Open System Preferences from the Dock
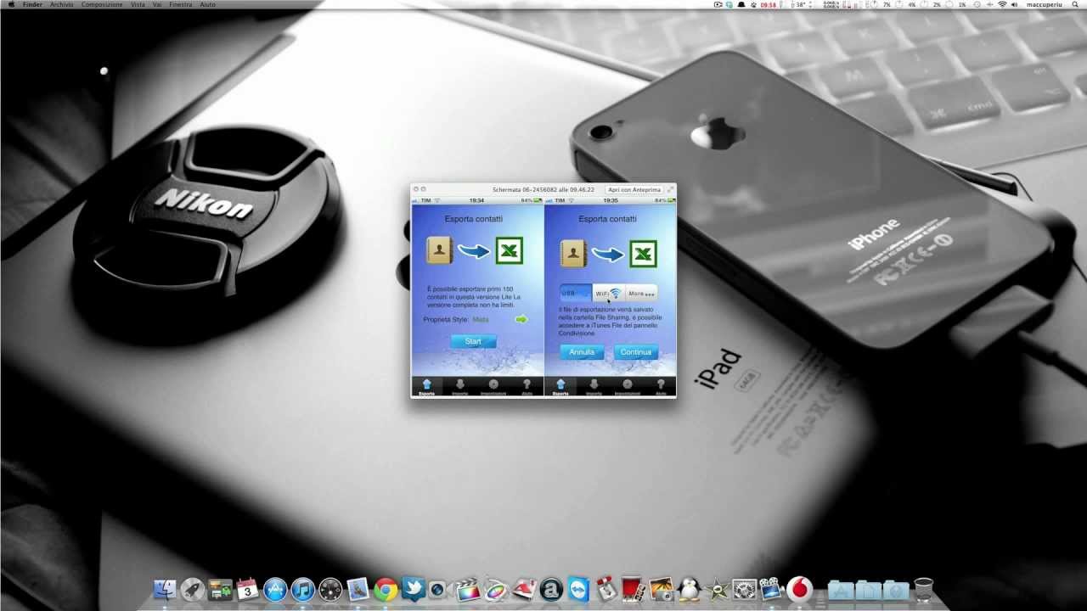The width and height of the screenshot is (1087, 611). pos(744,589)
